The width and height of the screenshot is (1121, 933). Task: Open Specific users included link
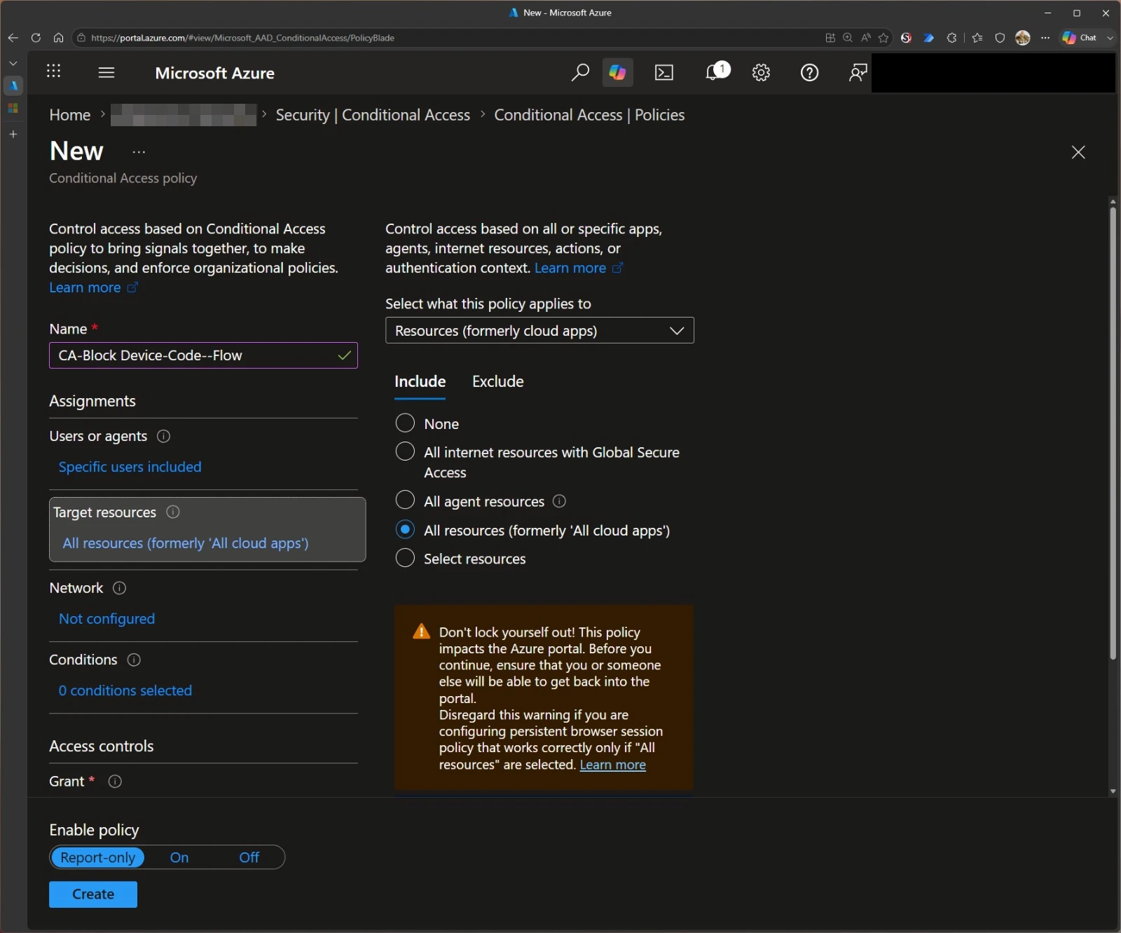[130, 467]
